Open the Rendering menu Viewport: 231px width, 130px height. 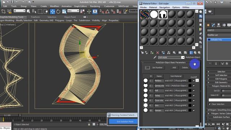click(95, 6)
